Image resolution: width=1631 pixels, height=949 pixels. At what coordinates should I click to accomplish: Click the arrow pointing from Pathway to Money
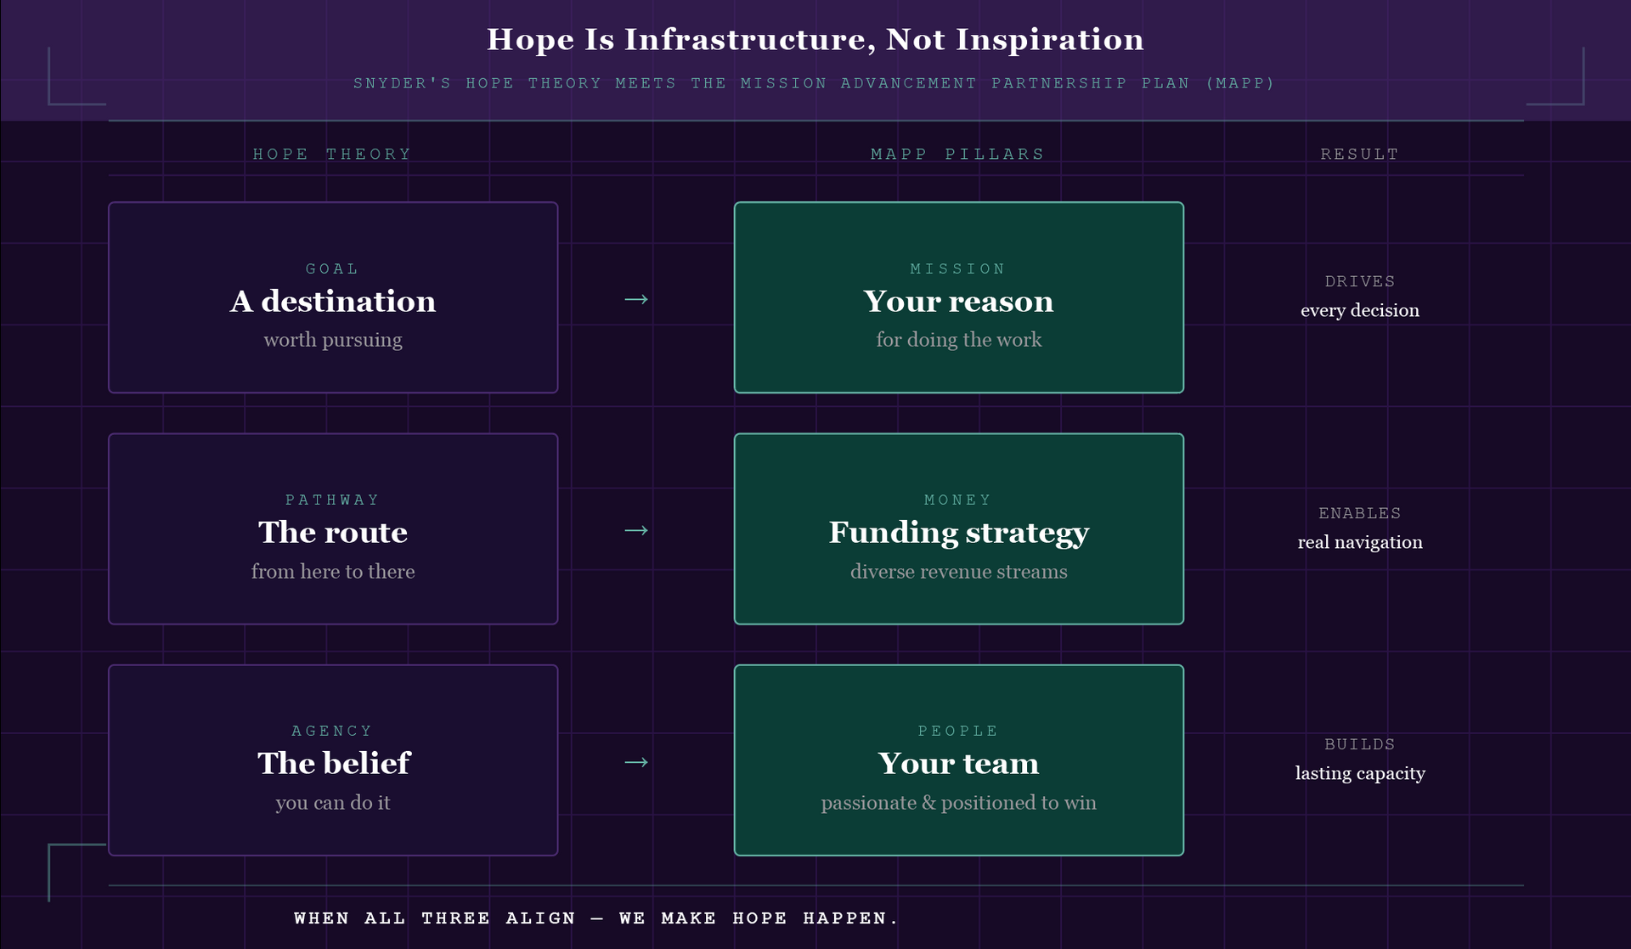click(636, 530)
